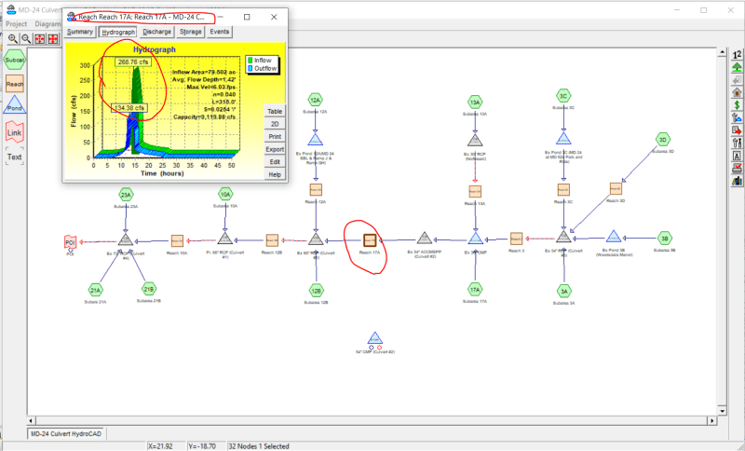Click the vertical scrollbar down arrow
The image size is (745, 451).
[x=723, y=411]
